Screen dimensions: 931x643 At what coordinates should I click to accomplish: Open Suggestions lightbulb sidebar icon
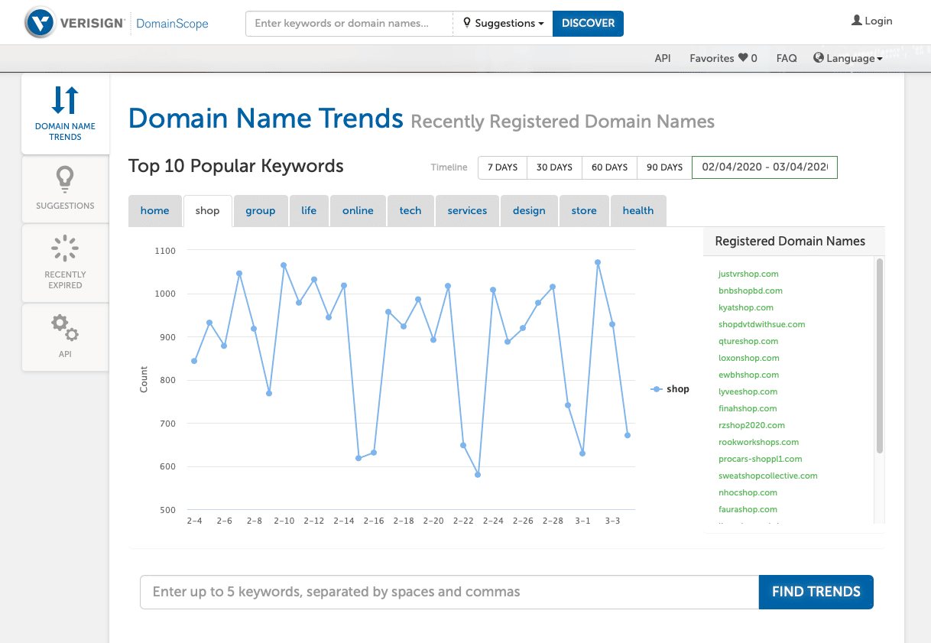pos(65,179)
